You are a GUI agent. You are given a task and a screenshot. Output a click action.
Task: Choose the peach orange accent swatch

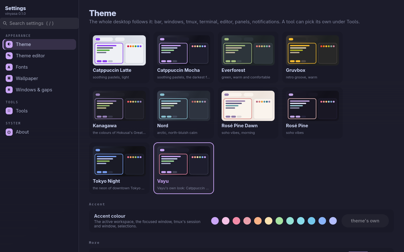click(x=258, y=221)
